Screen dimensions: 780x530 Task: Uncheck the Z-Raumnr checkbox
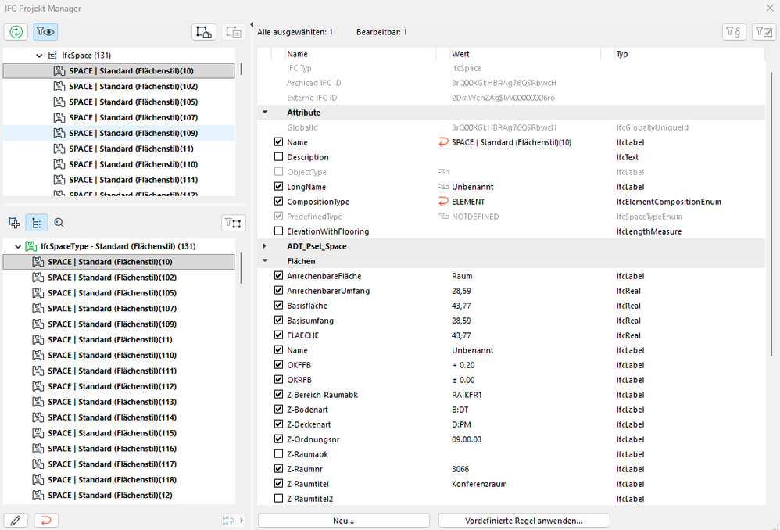click(278, 468)
